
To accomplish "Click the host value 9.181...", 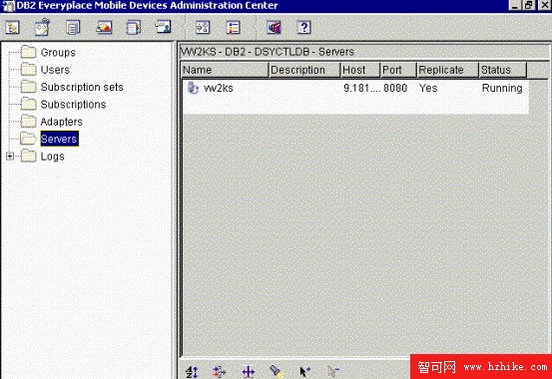I will tap(361, 88).
